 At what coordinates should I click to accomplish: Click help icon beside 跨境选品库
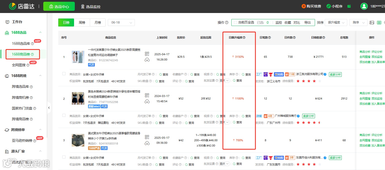tap(31, 87)
